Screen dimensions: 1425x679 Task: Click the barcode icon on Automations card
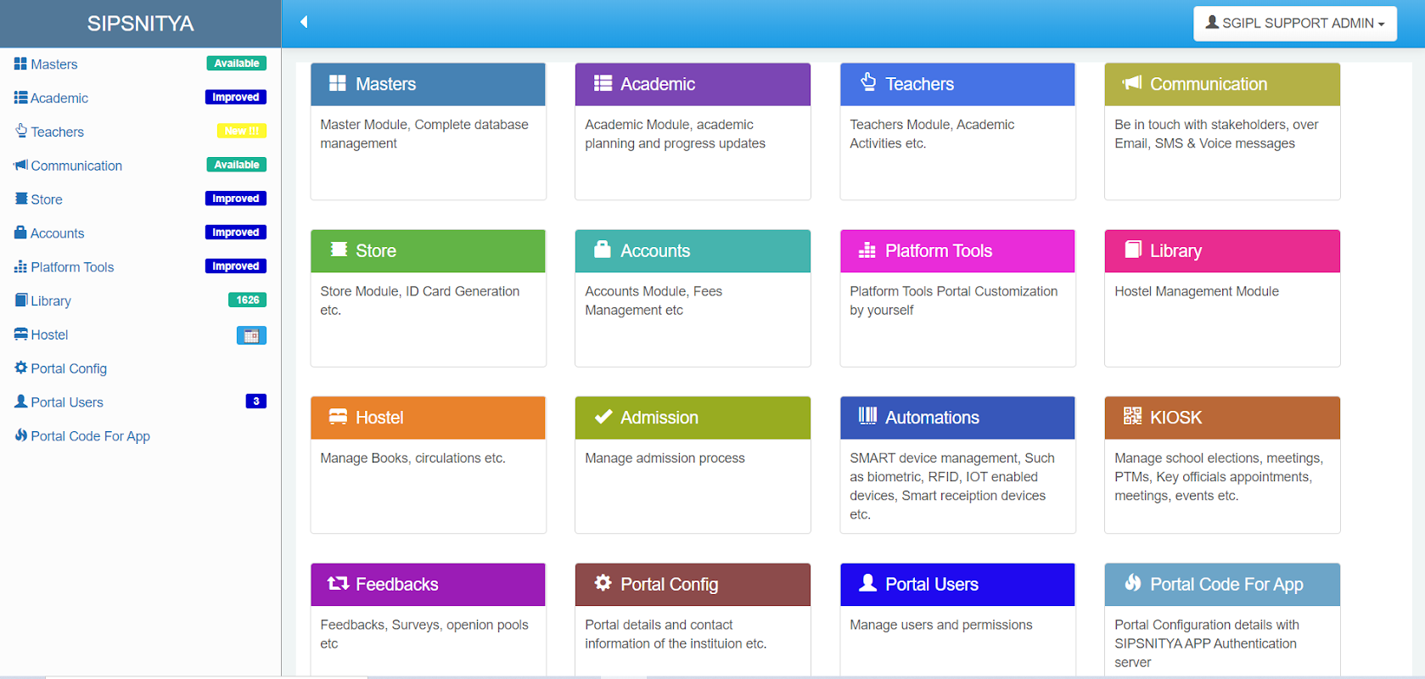pyautogui.click(x=867, y=416)
